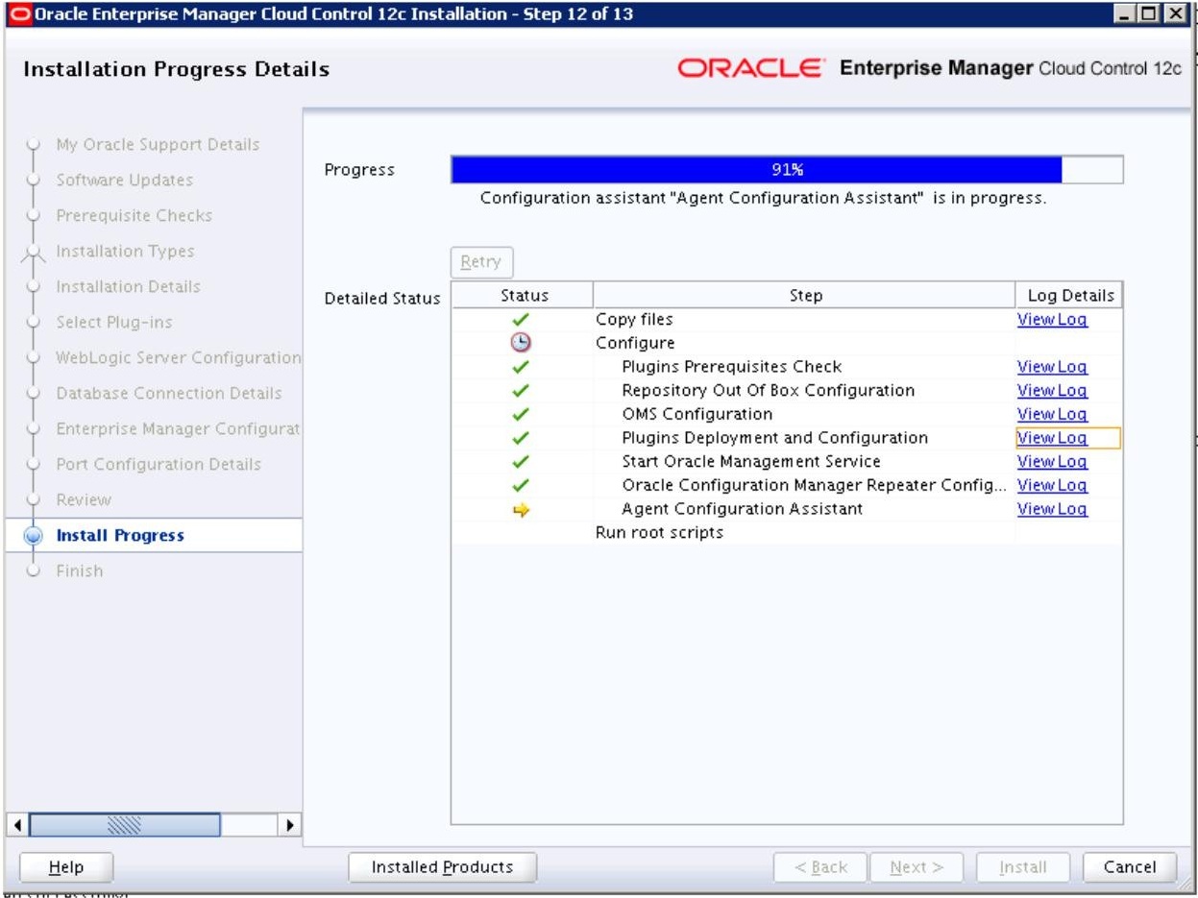This screenshot has height=898, width=1198.
Task: Select the Enterprise Manager Configuration step
Action: [x=179, y=429]
